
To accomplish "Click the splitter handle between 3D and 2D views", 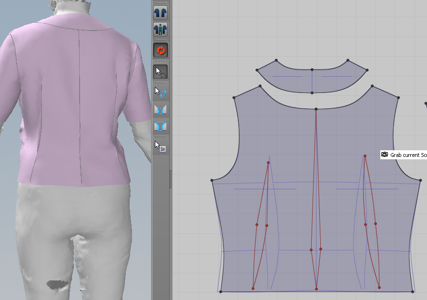I will click(170, 179).
